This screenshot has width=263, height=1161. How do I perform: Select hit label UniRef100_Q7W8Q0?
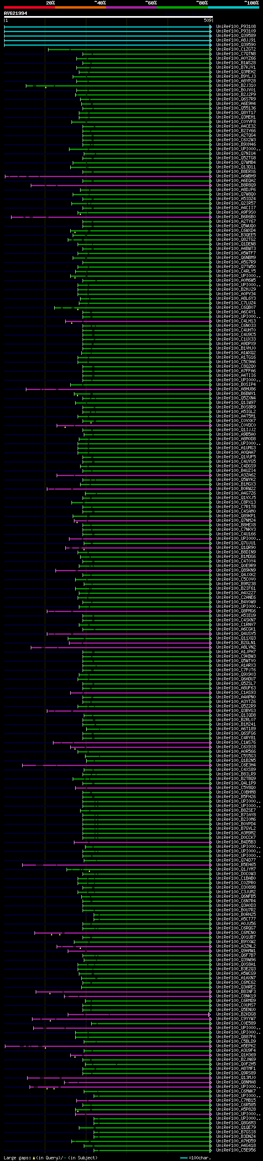(236, 194)
